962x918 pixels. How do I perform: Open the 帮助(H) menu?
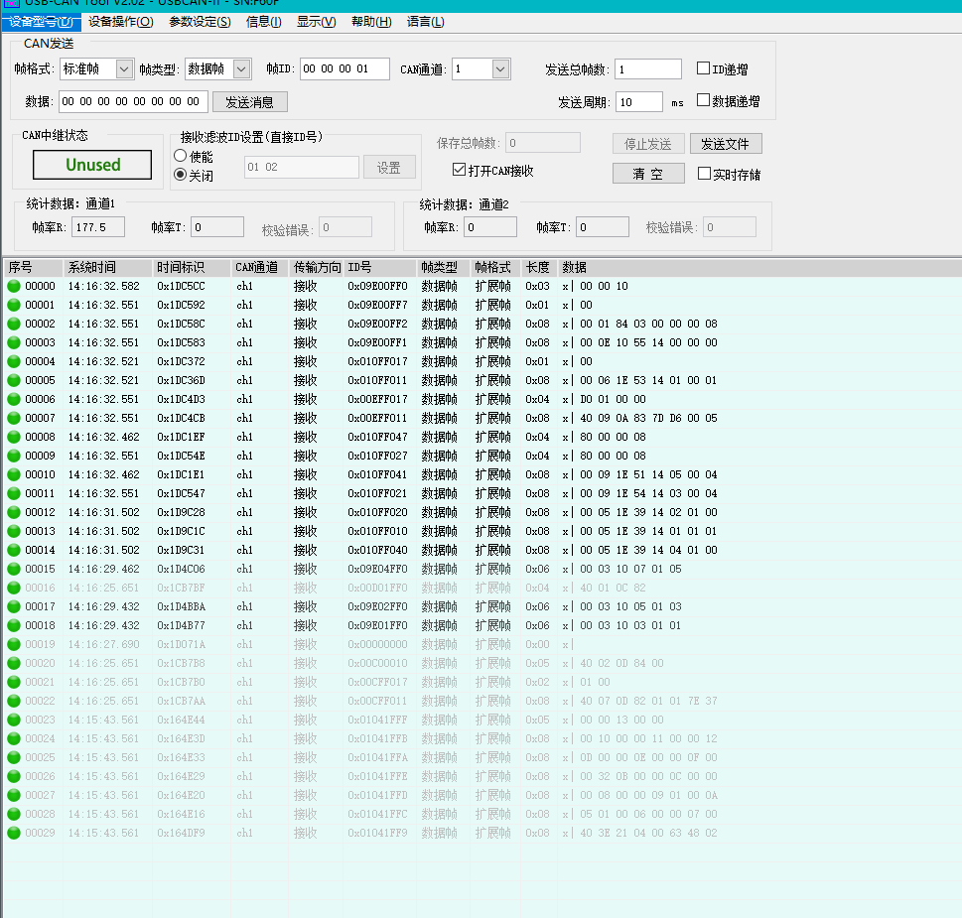pos(371,22)
